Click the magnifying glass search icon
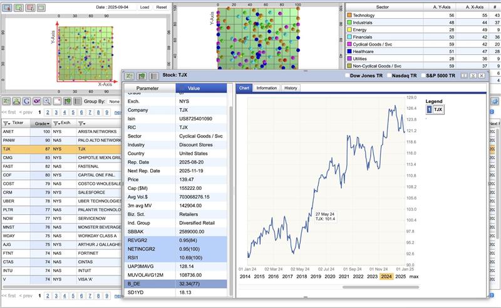Viewport: 501px width, 308px height. [x=47, y=101]
